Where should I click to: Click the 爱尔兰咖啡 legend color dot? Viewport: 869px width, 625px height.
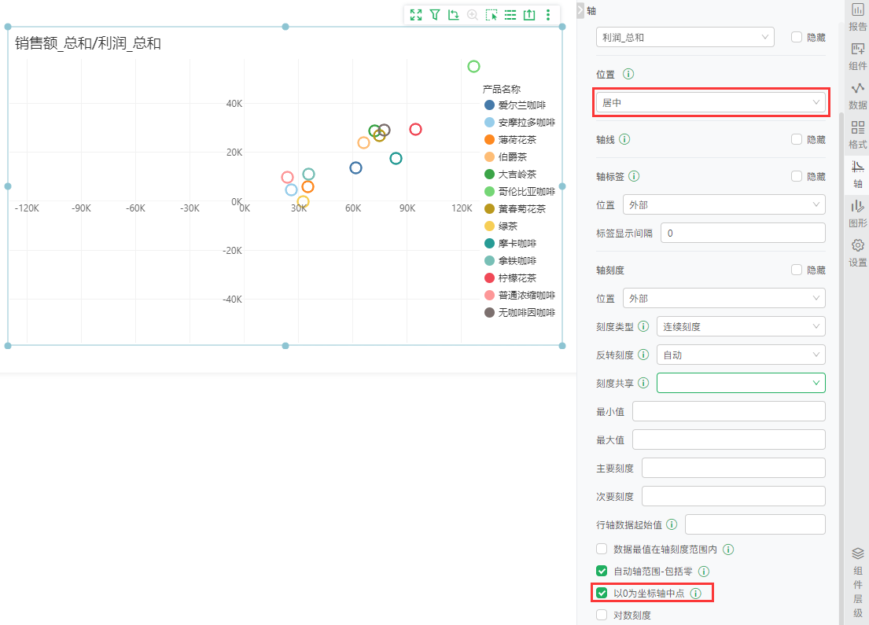click(489, 105)
